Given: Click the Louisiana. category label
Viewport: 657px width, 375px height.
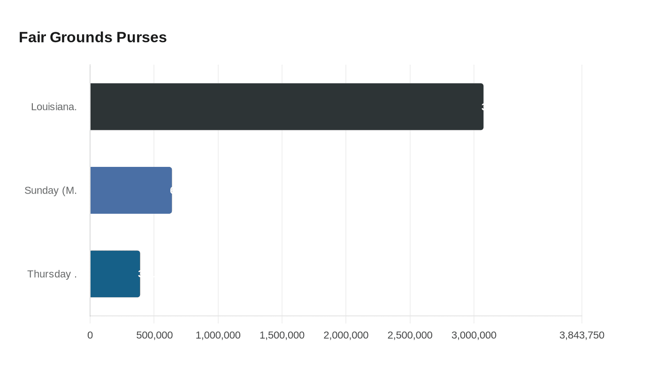Looking at the screenshot, I should [x=53, y=107].
